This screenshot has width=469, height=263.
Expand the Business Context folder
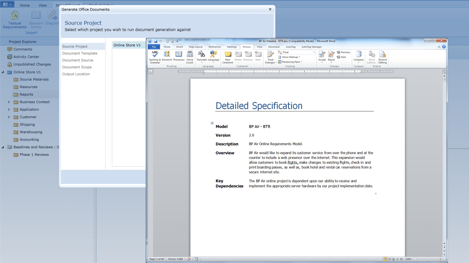(9, 102)
